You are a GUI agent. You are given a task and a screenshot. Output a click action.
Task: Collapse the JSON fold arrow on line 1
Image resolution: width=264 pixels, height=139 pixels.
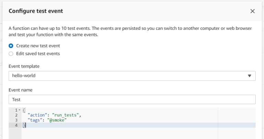tap(19, 110)
